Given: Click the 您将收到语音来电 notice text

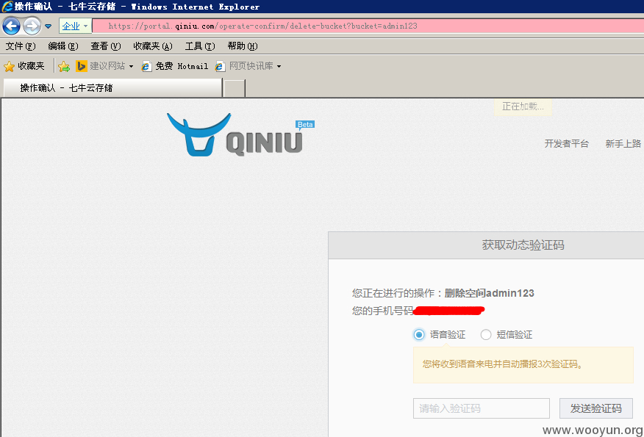Looking at the screenshot, I should click(502, 364).
